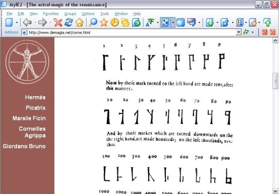
Task: Click the Forward arrow button
Action: (42, 23)
